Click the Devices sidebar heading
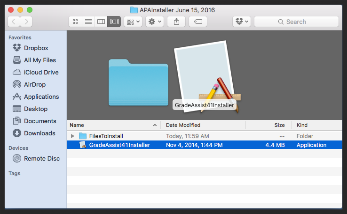Image resolution: width=347 pixels, height=214 pixels. (x=18, y=148)
